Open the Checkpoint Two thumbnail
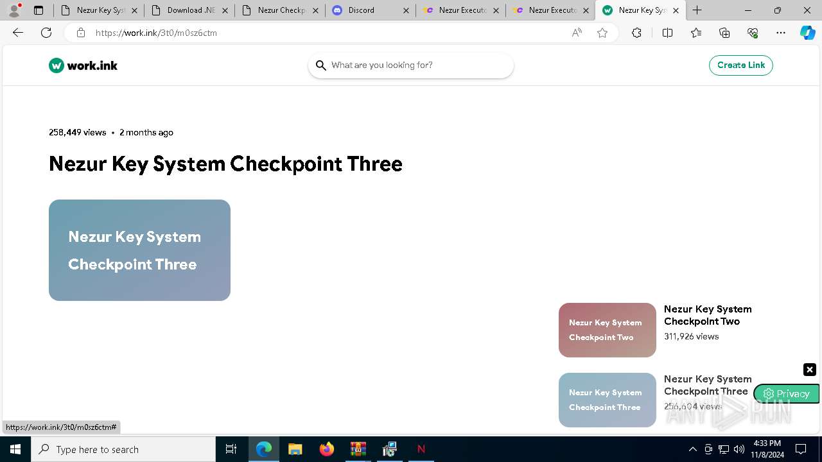Screen dimensions: 822x462 click(x=608, y=330)
